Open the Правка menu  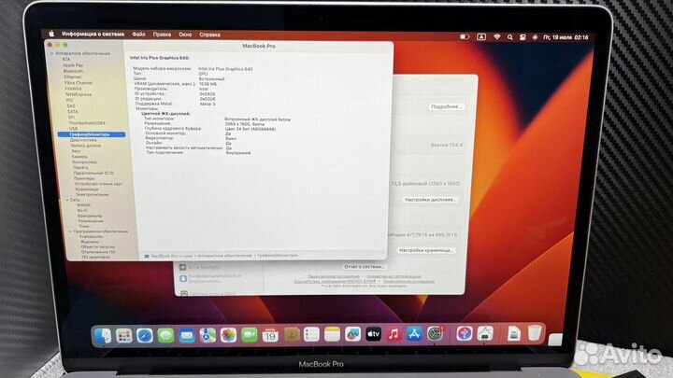coord(162,35)
